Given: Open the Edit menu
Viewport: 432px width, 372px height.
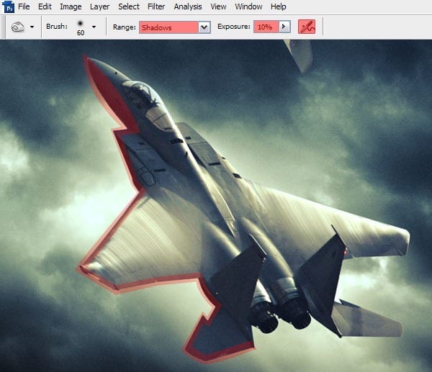Looking at the screenshot, I should click(45, 6).
